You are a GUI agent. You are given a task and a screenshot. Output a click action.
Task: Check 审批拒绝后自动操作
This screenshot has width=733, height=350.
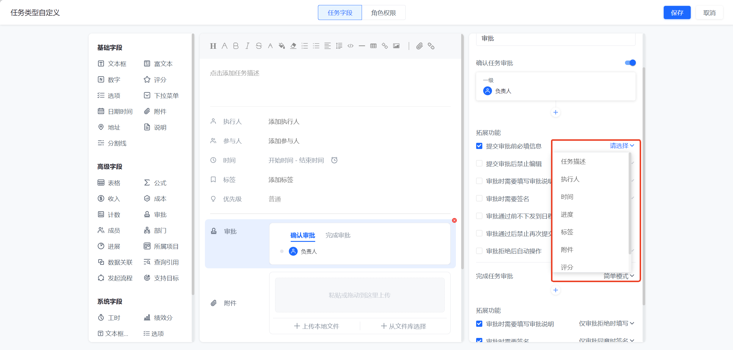click(479, 251)
